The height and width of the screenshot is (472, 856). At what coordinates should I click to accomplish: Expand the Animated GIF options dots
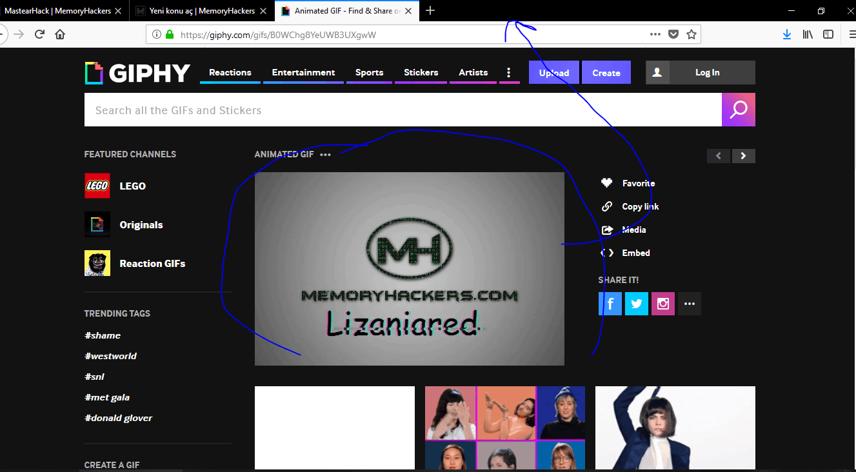[x=325, y=155]
